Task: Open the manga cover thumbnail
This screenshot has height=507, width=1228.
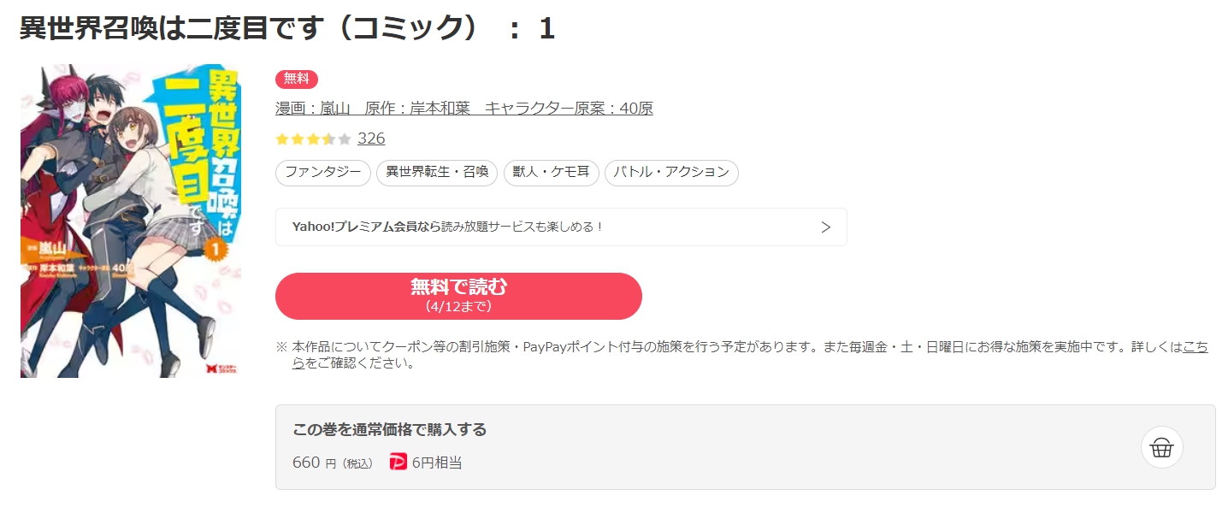Action: (131, 221)
